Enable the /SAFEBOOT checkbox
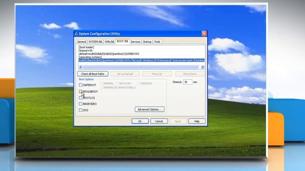The image size is (305, 171). point(81,85)
